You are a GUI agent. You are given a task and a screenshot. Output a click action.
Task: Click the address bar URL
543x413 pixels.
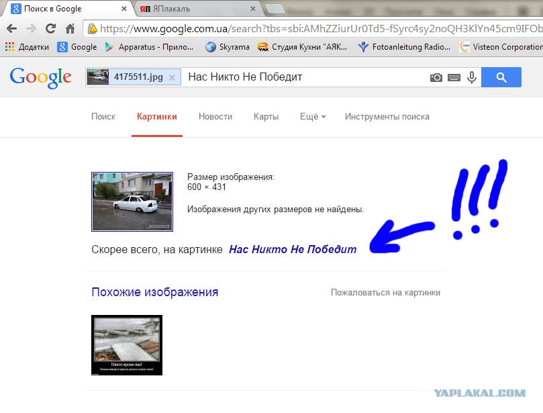[x=320, y=29]
